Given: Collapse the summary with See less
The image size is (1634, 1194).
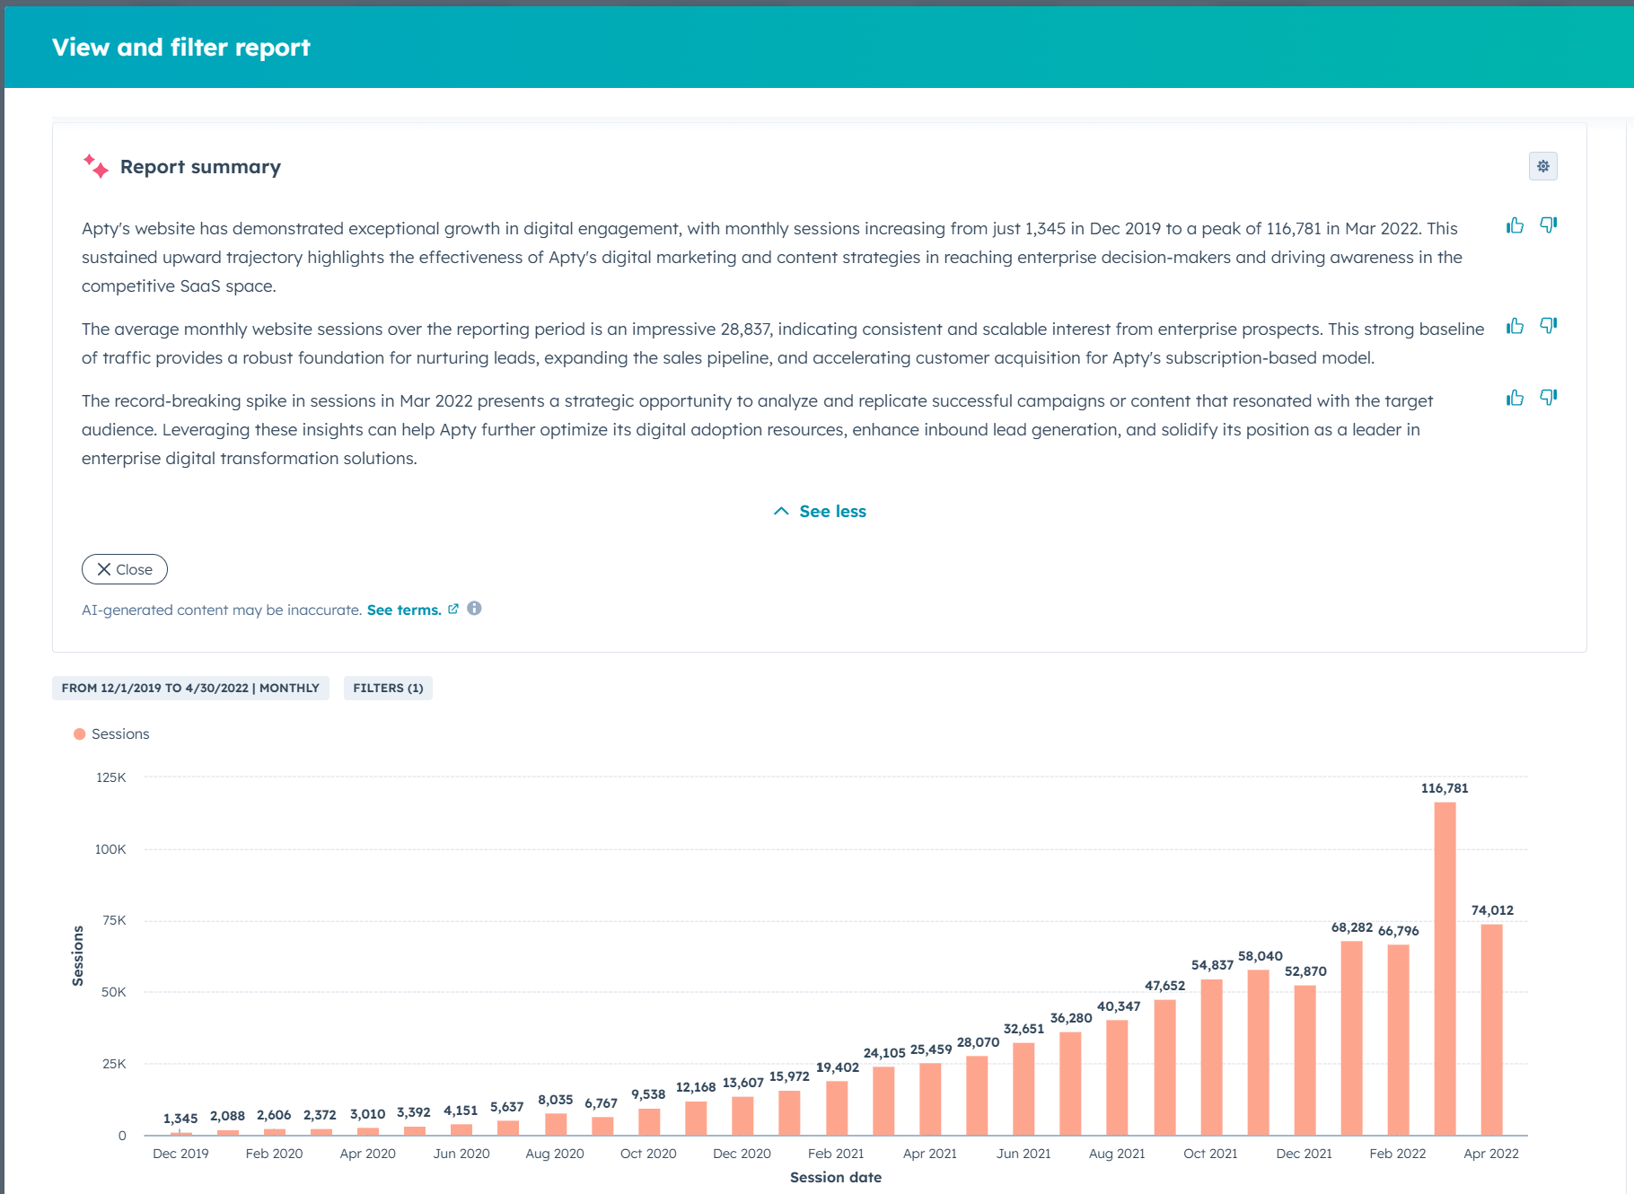Looking at the screenshot, I should coord(820,511).
